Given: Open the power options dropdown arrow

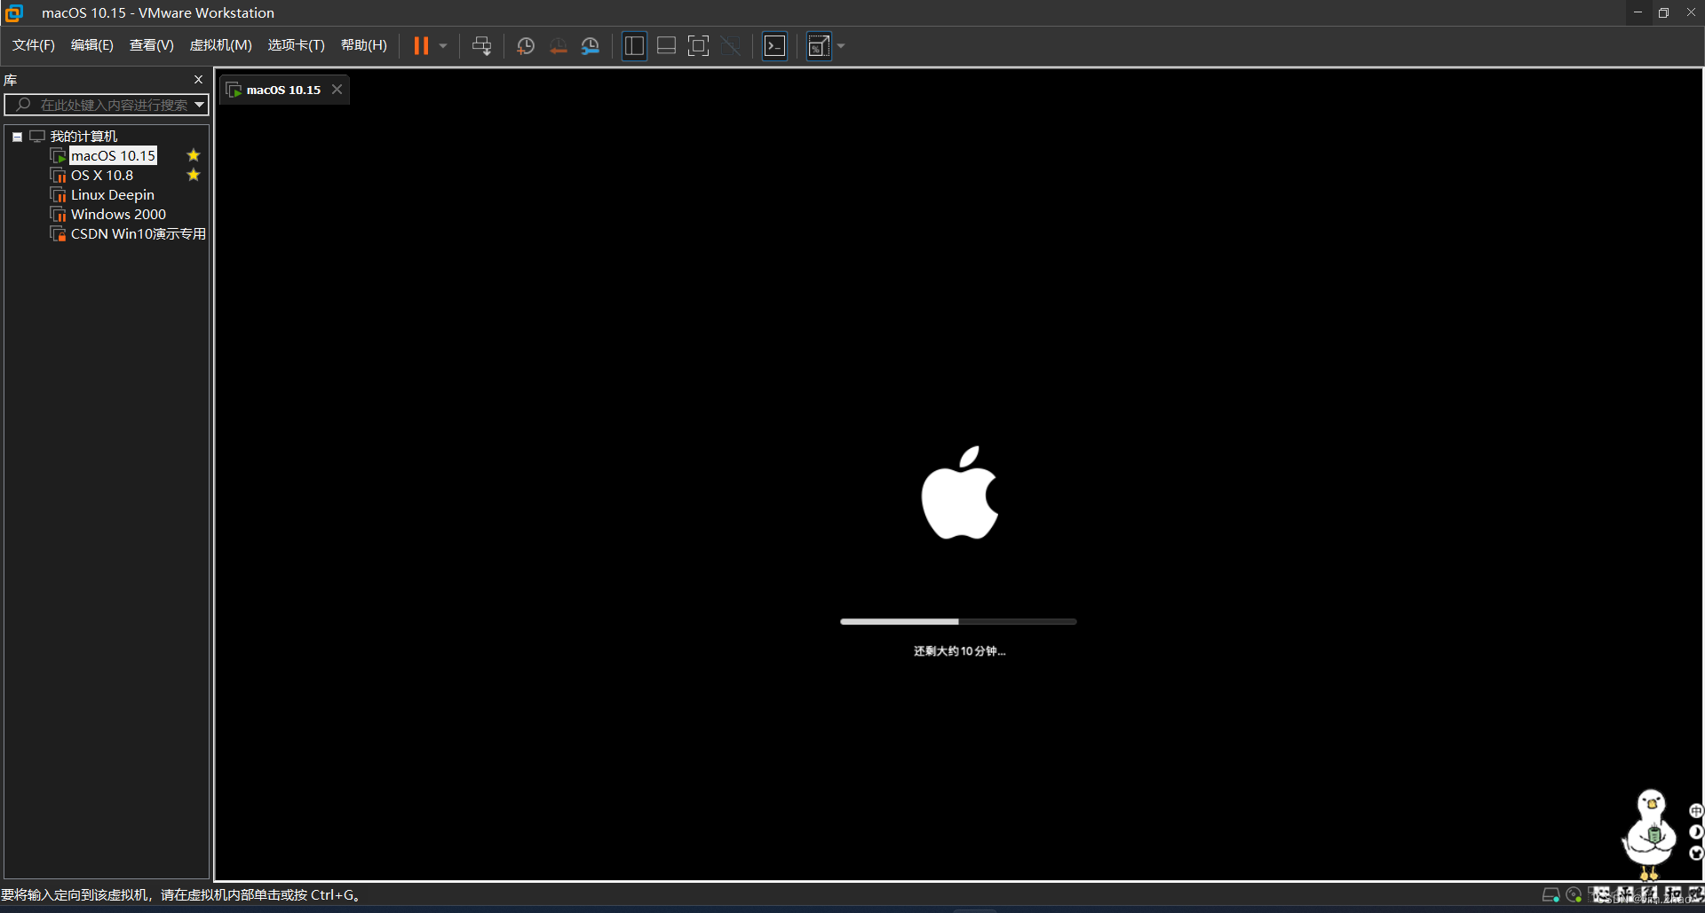Looking at the screenshot, I should click(443, 46).
